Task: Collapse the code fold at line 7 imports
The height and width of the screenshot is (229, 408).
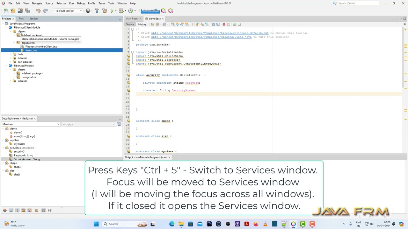Action: (x=132, y=52)
